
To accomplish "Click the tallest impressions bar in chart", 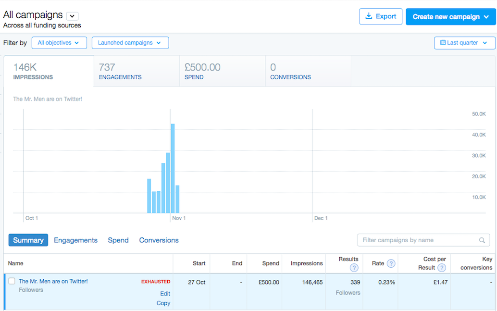I will (173, 168).
